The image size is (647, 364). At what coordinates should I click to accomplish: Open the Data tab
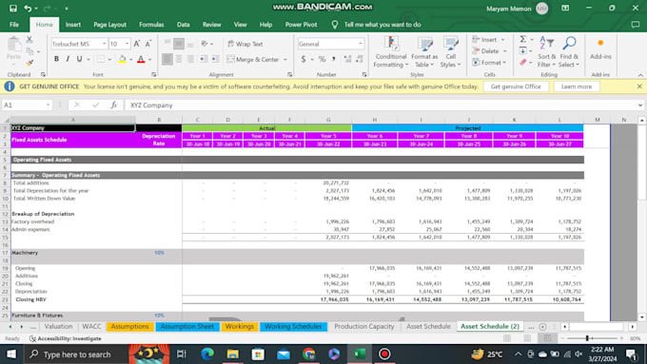[x=184, y=25]
